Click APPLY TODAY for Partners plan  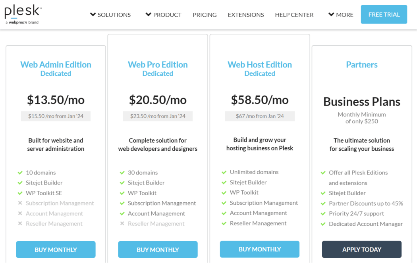point(361,250)
